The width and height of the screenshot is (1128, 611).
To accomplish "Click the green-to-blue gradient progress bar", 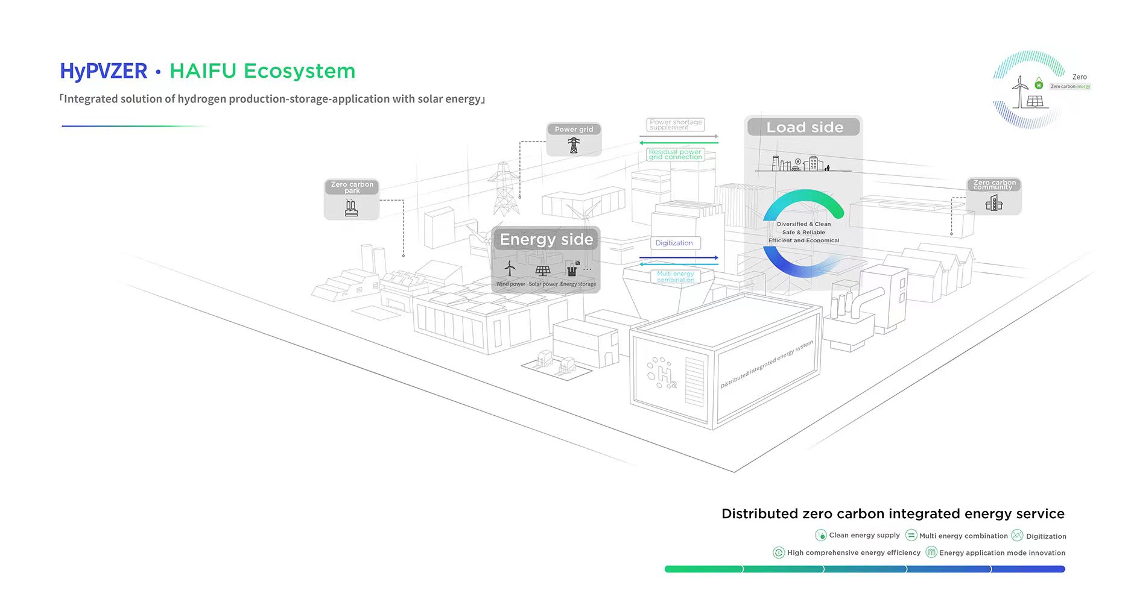I will (864, 569).
